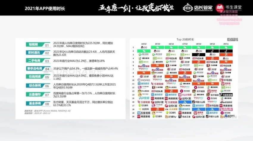253x141 pixels.
Task: Click the 17/12 column header
Action: coord(185,44)
